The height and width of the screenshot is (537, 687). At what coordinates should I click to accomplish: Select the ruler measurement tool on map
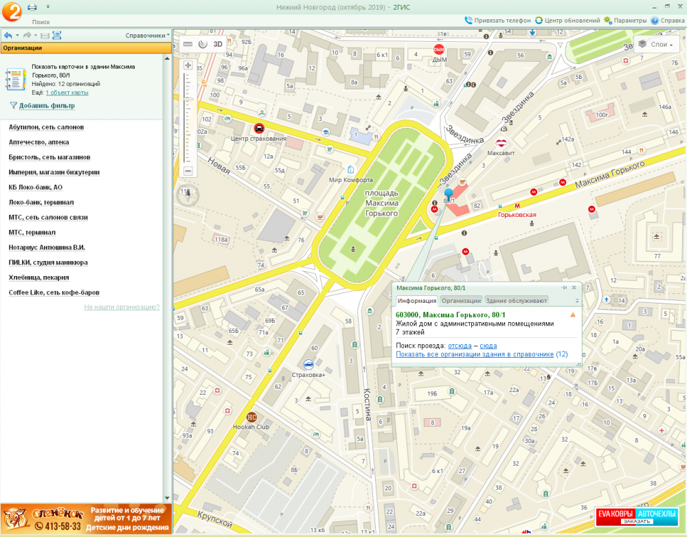[188, 44]
